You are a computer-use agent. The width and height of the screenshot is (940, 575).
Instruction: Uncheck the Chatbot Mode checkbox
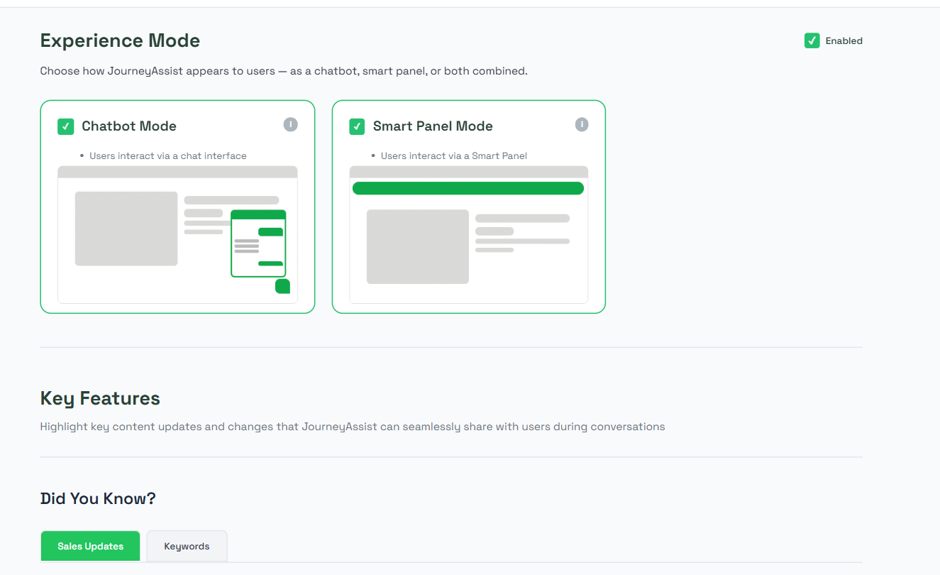66,126
